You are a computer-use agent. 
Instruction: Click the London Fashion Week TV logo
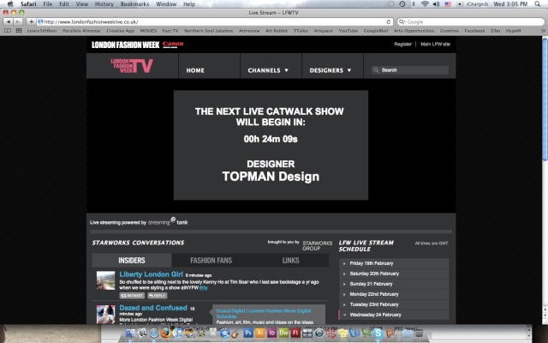(130, 67)
